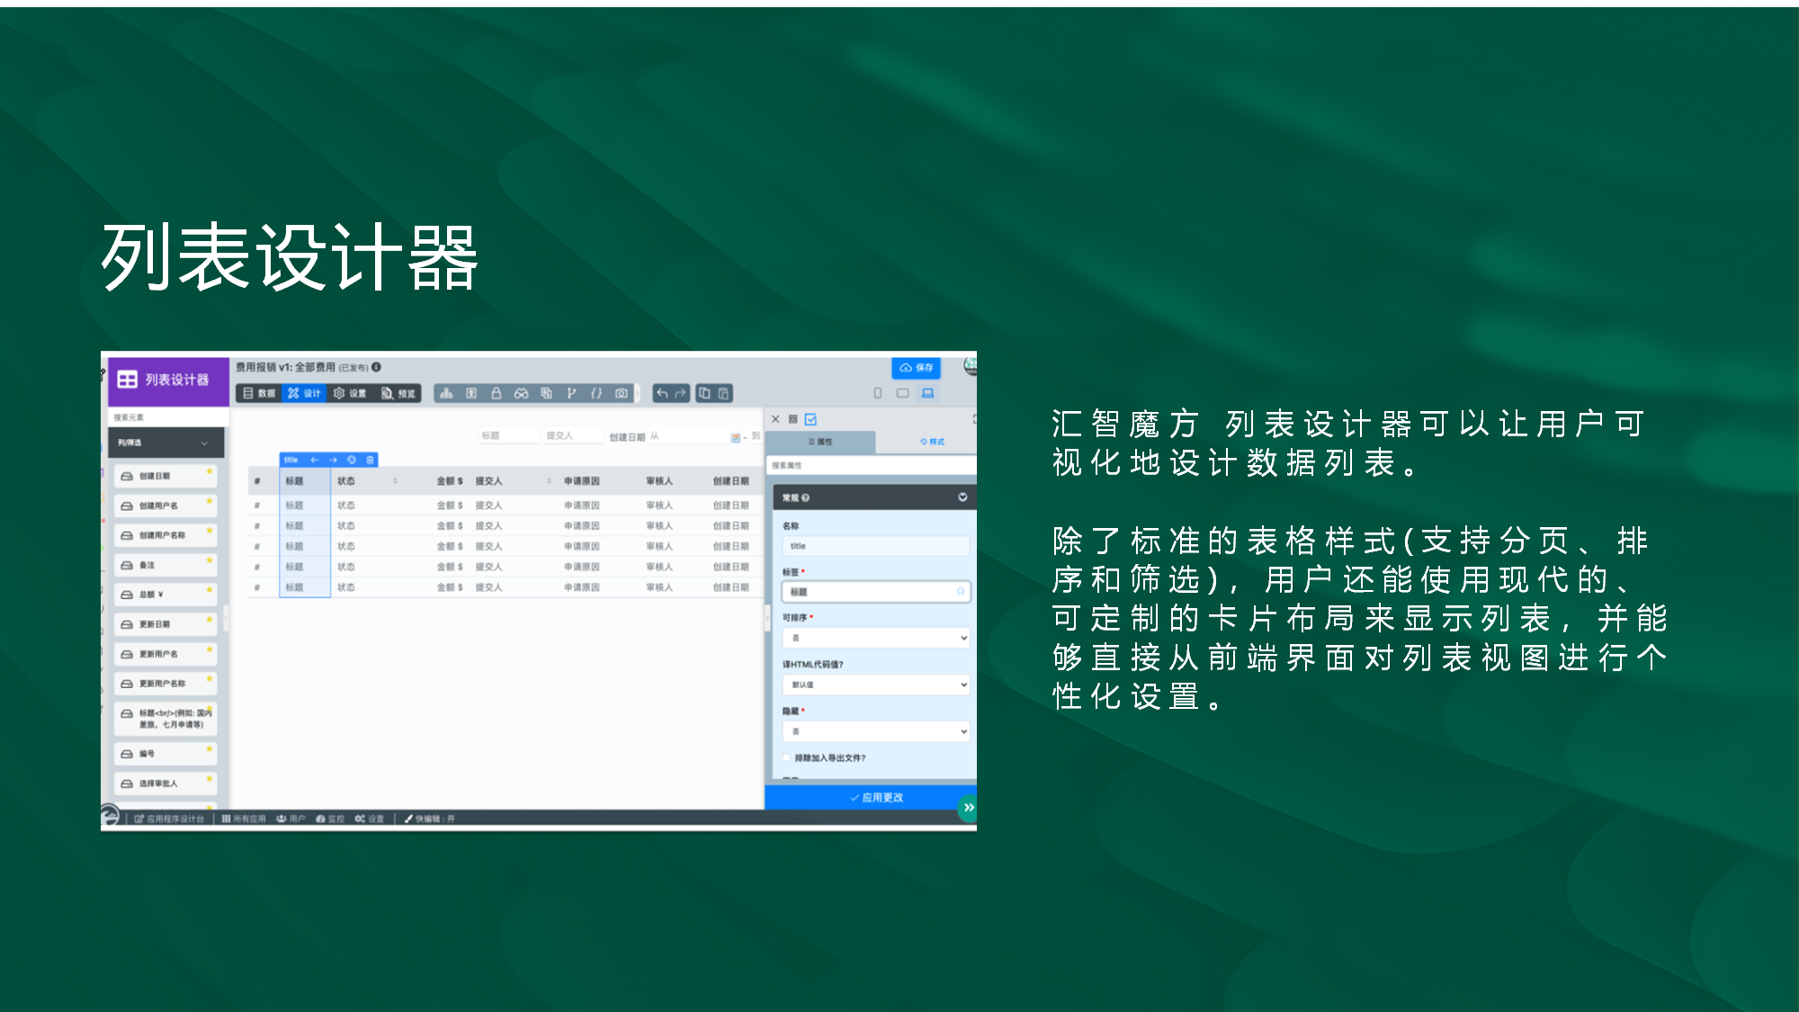Click the lock icon in the toolbar

pos(496,393)
